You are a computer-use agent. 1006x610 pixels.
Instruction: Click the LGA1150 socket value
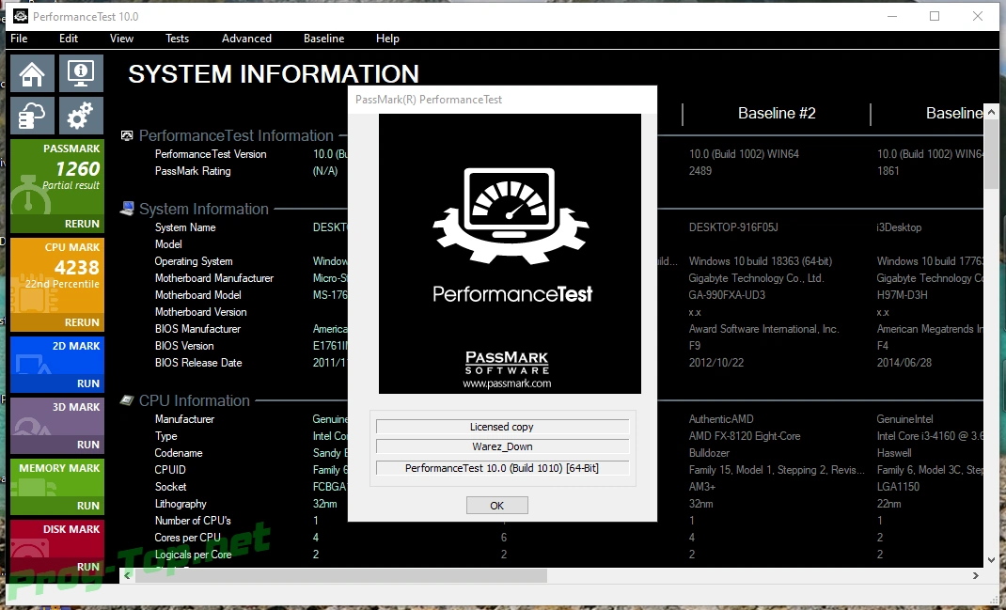[898, 487]
